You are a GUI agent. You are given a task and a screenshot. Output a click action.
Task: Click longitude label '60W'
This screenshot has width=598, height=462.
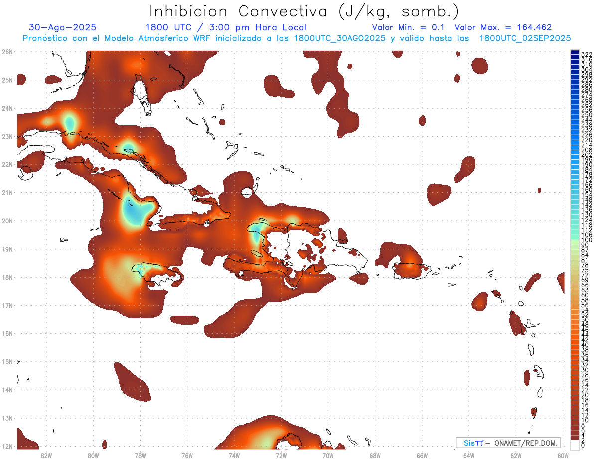563,455
